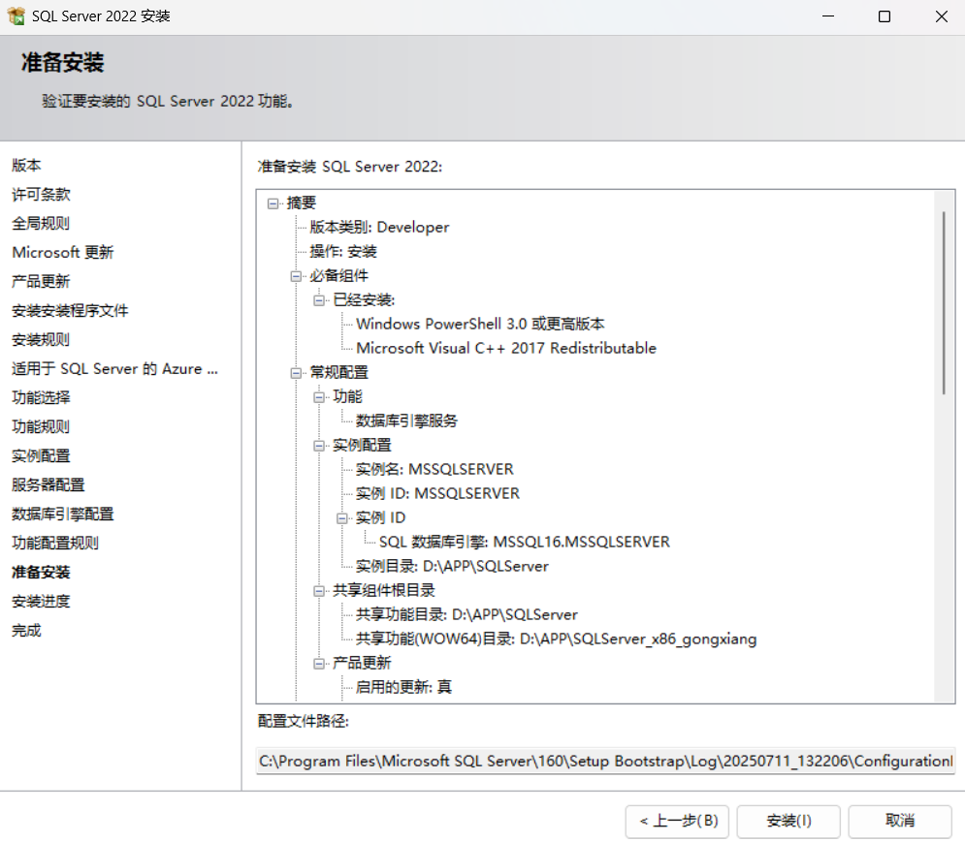
Task: Click the SQL Server setup title bar icon
Action: pyautogui.click(x=16, y=16)
